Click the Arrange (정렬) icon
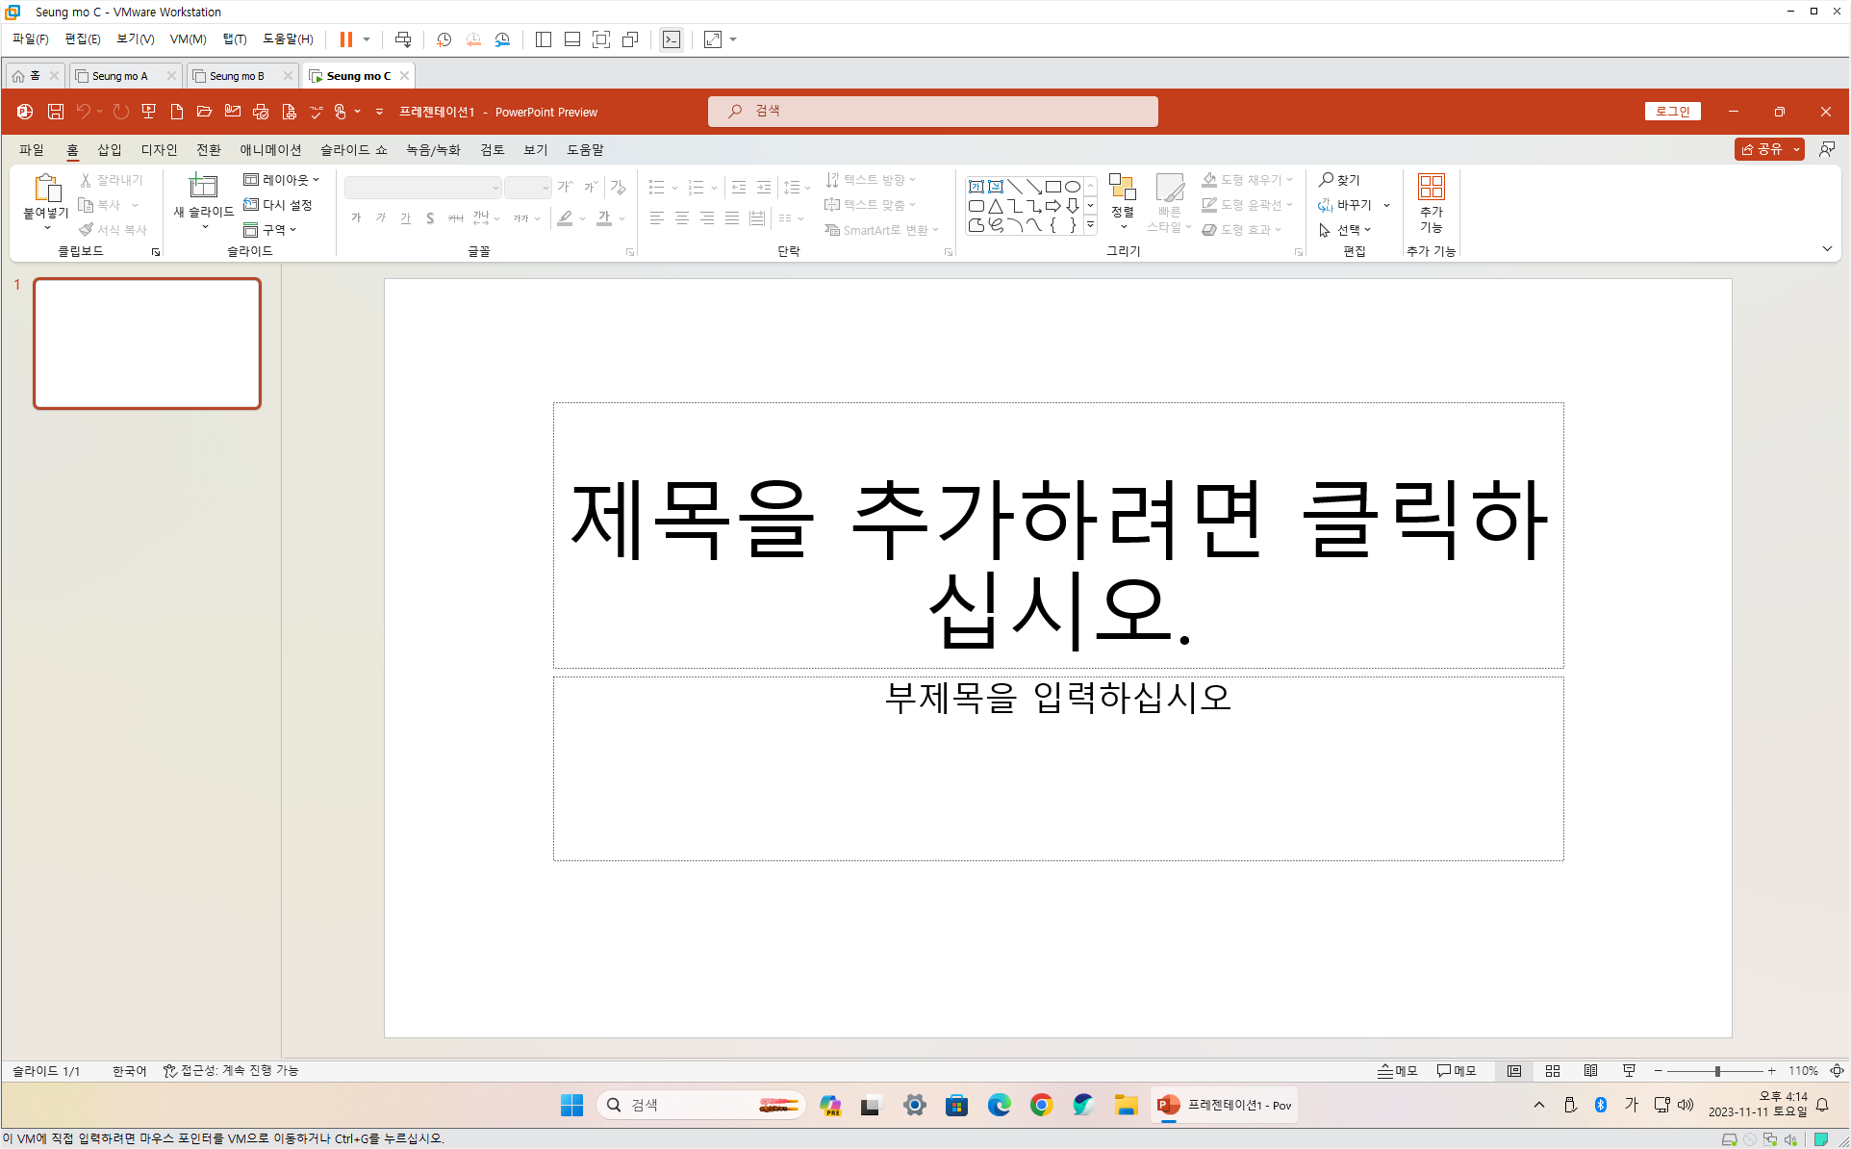Viewport: 1851px width, 1149px height. pyautogui.click(x=1122, y=188)
